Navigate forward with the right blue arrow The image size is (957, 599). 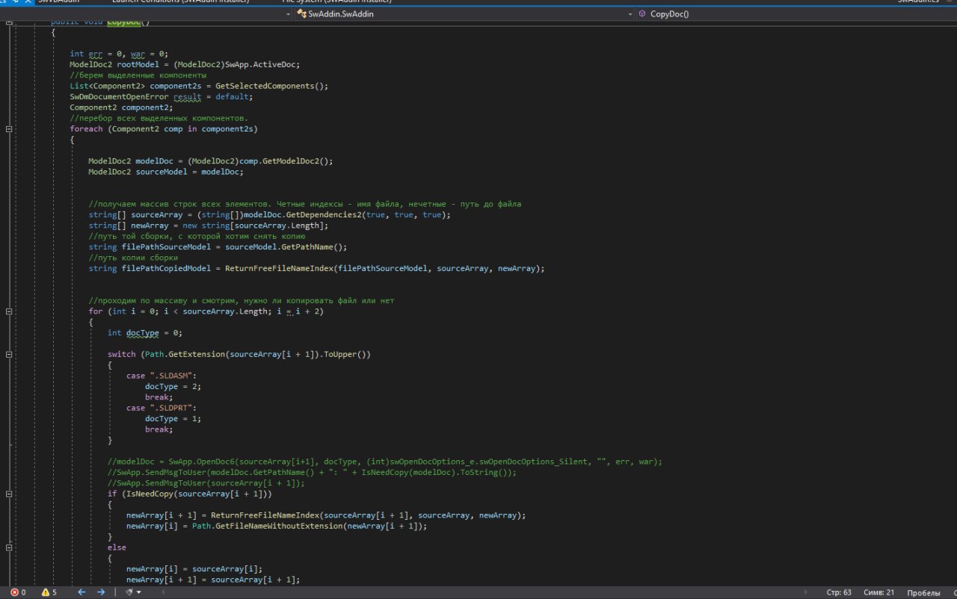[101, 592]
